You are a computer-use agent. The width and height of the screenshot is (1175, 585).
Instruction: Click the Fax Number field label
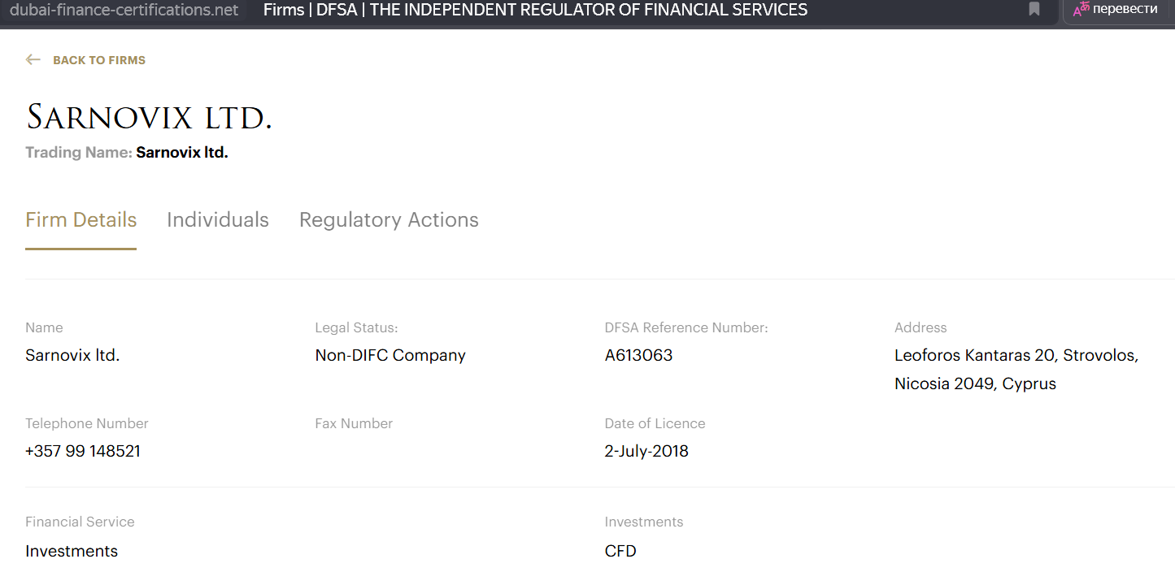pos(354,423)
